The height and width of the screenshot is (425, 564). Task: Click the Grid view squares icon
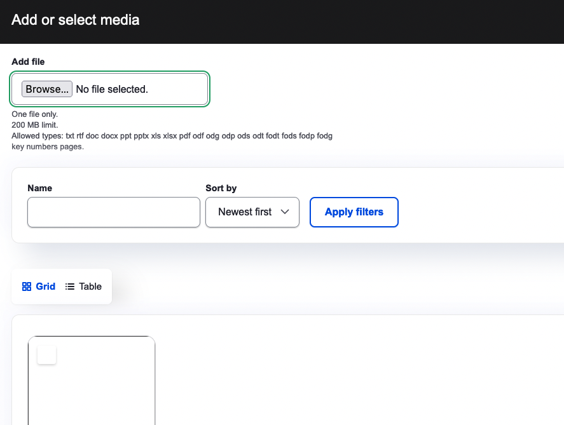27,287
